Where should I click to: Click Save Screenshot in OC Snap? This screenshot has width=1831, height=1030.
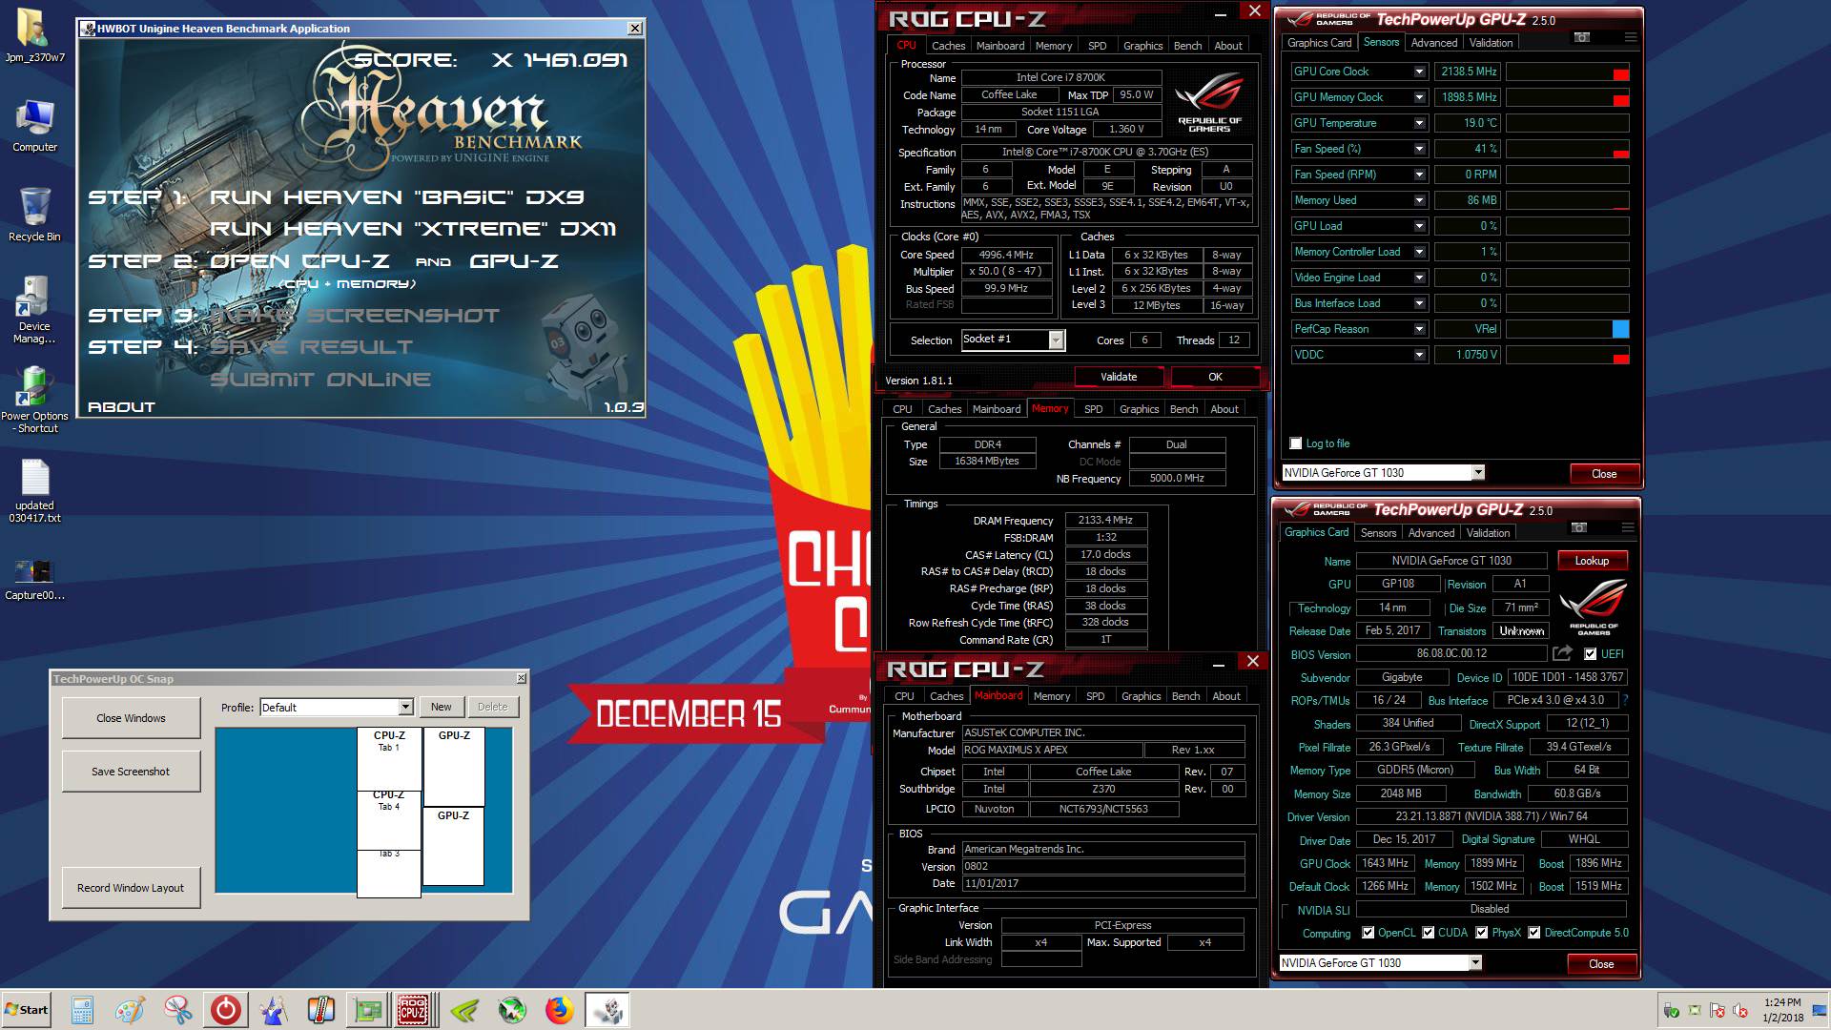(x=131, y=772)
